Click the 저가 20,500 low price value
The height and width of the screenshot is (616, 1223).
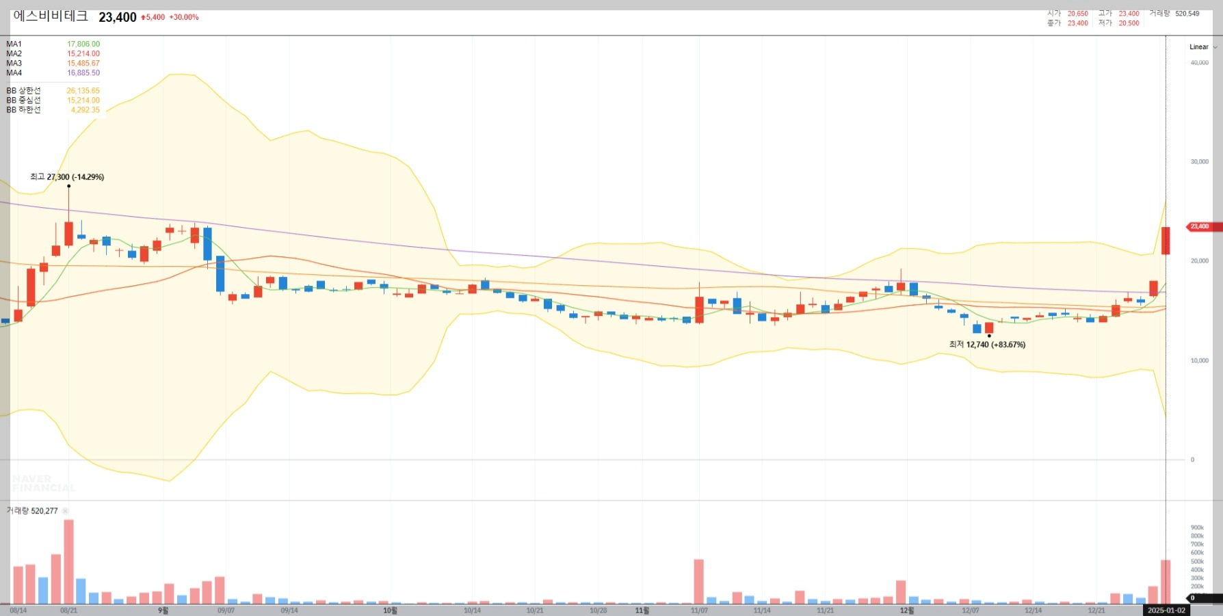1129,23
